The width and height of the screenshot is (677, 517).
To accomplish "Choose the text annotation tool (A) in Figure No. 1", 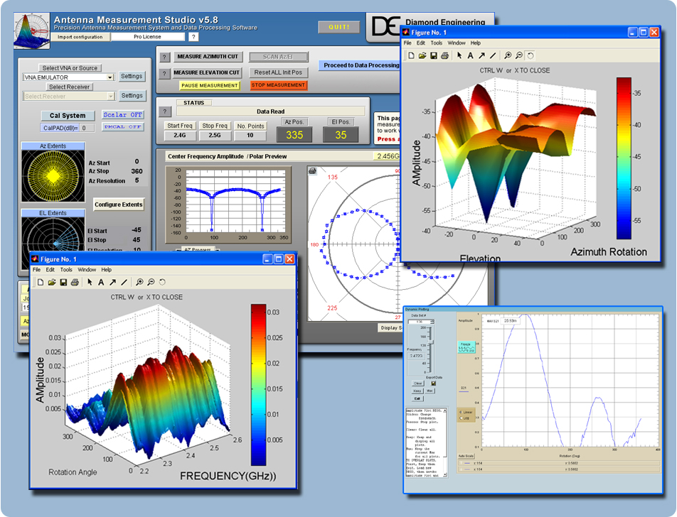I will (x=101, y=283).
